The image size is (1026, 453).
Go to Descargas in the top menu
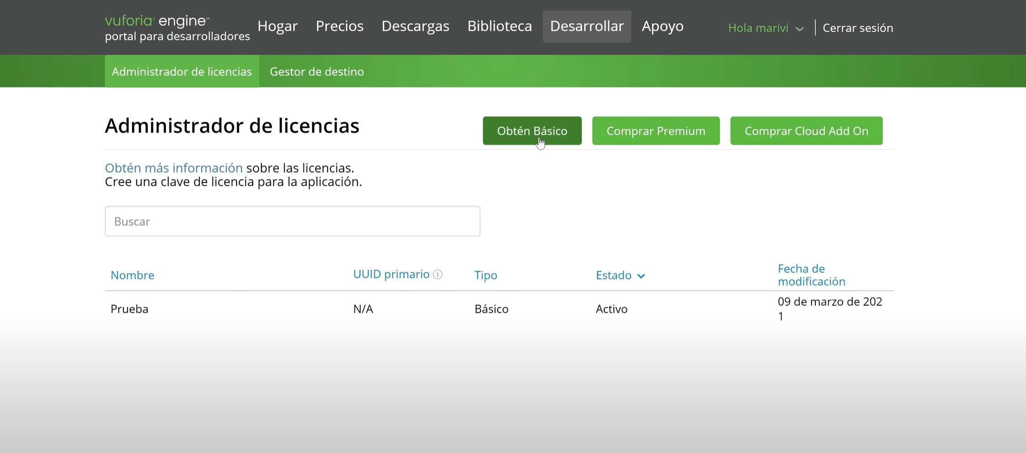point(415,26)
